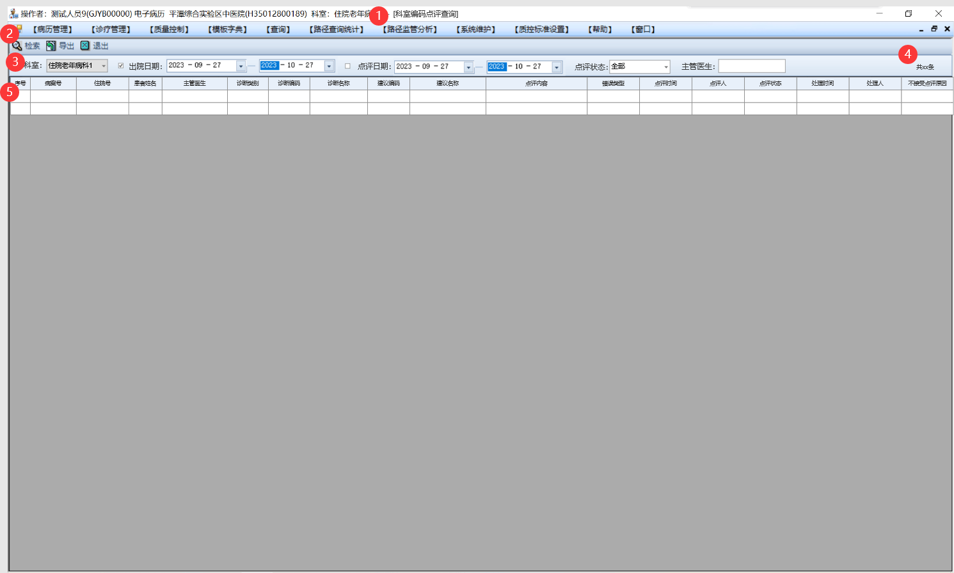Screen dimensions: 954x573
Task: Click the 序号 column header
Action: pos(20,83)
